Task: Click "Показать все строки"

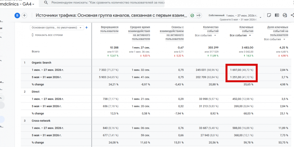Action: pyautogui.click(x=47, y=35)
